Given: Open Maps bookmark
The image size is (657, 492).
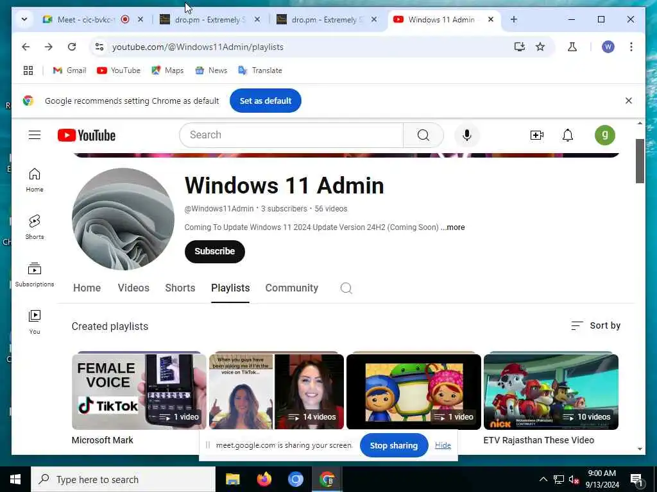Looking at the screenshot, I should pyautogui.click(x=167, y=70).
